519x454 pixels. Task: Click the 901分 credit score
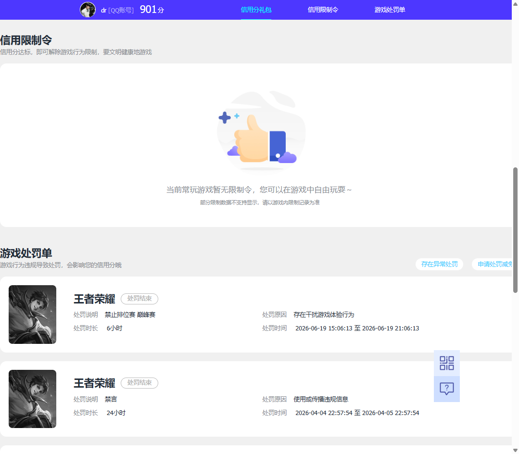click(152, 10)
